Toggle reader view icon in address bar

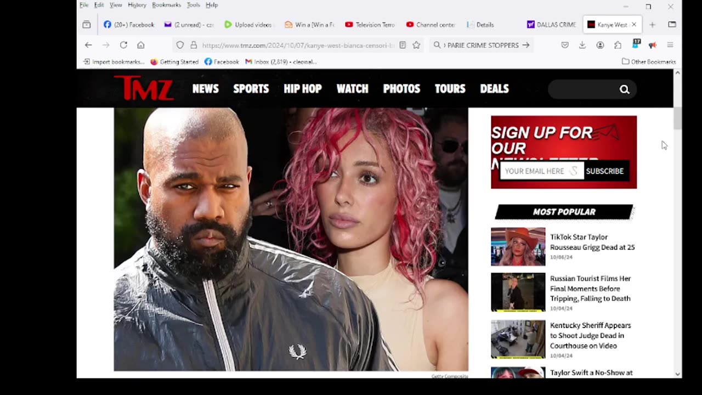click(x=403, y=45)
